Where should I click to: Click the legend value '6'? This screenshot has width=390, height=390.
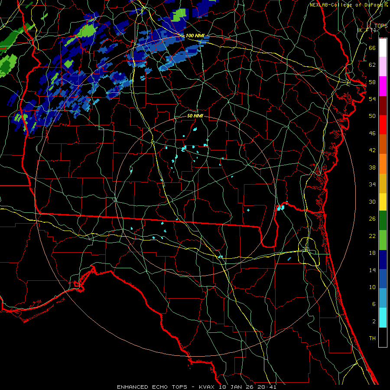click(x=374, y=304)
